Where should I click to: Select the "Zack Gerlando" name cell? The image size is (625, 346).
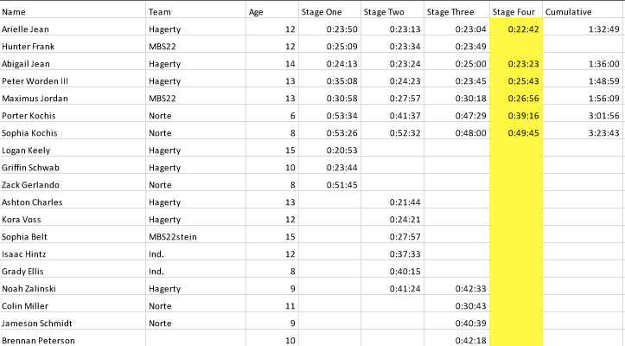click(33, 185)
